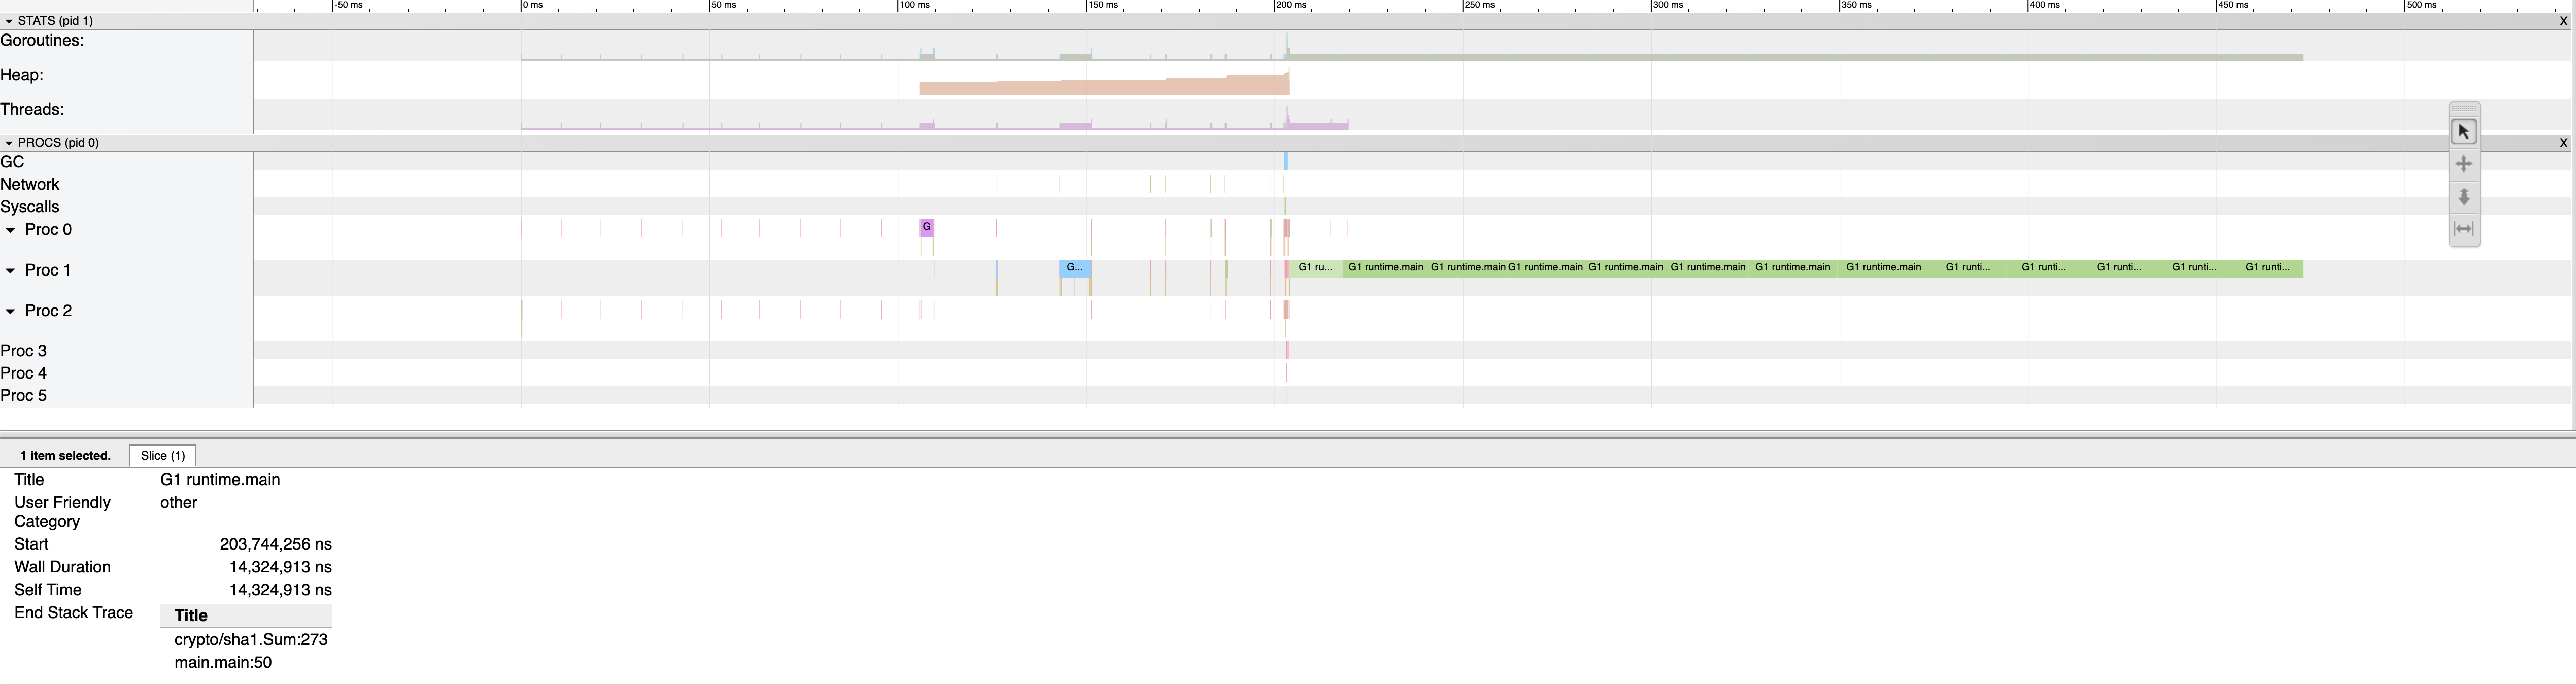The height and width of the screenshot is (684, 2576).
Task: Open the Slice (1) tab
Action: 163,455
